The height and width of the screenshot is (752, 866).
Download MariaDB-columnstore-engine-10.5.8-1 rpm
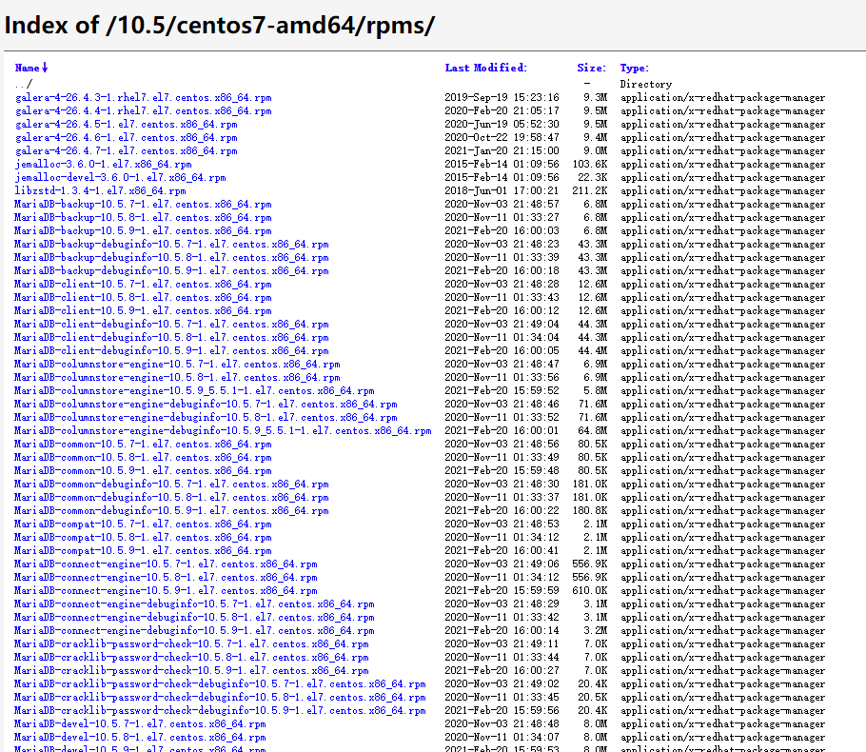[x=177, y=377]
